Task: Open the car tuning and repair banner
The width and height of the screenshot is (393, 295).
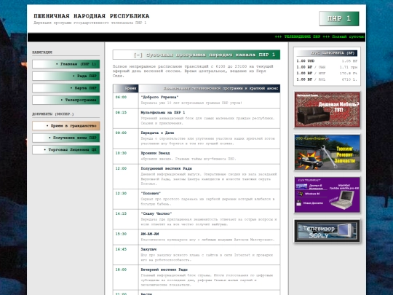Action: [327, 152]
